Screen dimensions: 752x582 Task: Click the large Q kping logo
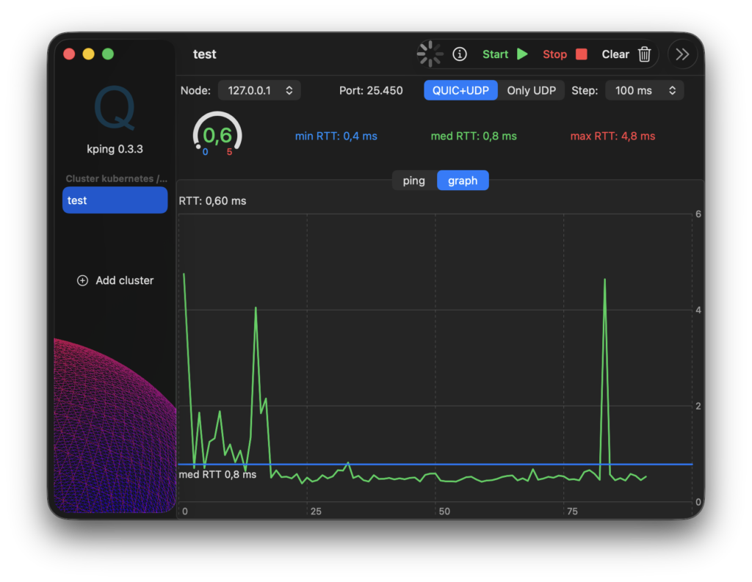[x=115, y=108]
